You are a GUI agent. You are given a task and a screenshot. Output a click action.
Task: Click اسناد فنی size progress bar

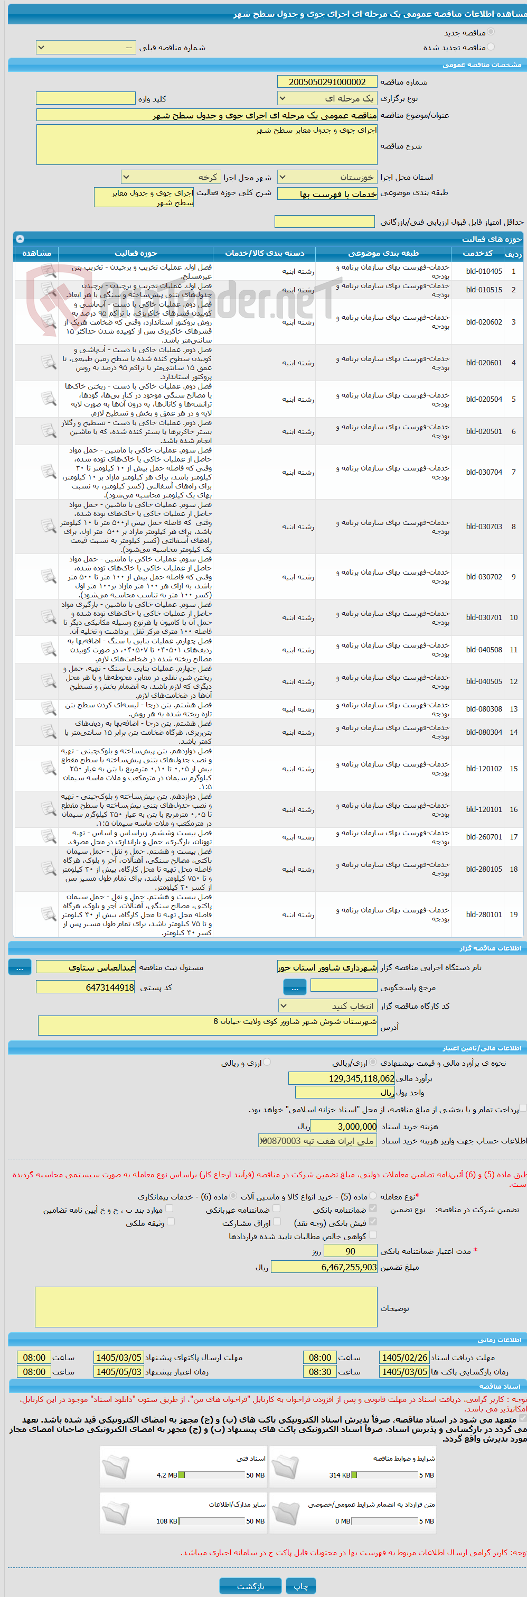[x=211, y=1475]
